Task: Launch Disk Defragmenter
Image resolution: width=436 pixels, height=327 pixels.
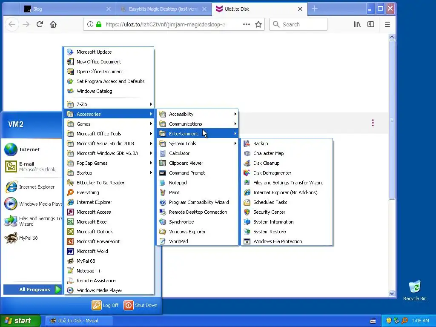Action: [287, 173]
